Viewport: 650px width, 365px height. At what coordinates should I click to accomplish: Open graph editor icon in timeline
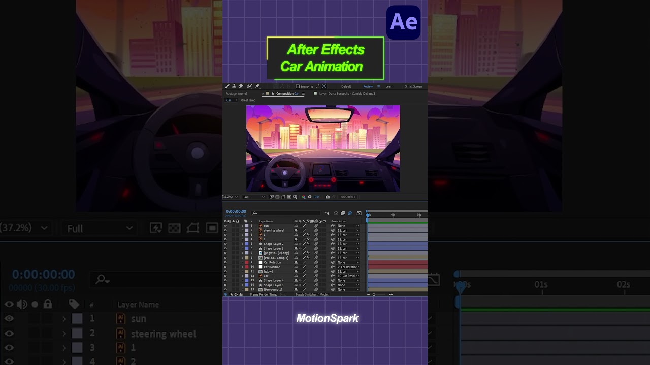(359, 213)
